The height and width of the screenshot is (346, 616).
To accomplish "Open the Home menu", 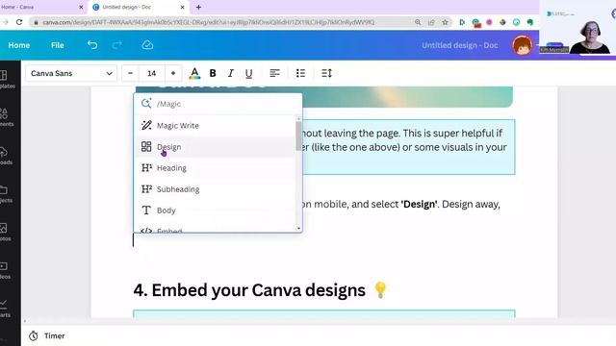I will [19, 45].
